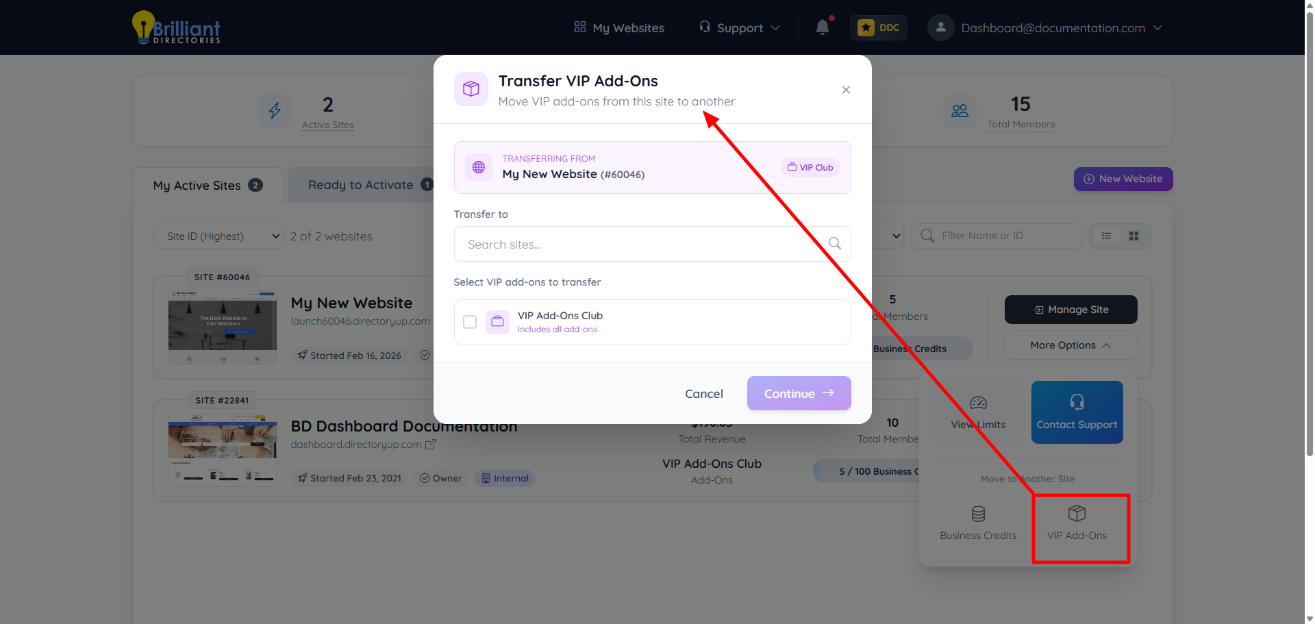
Task: Click the Started Feb 16, 2026 label
Action: (x=349, y=355)
